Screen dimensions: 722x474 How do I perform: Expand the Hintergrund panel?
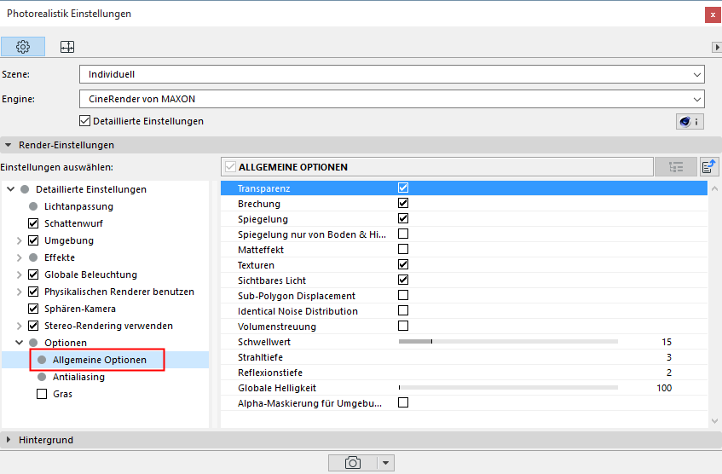8,440
